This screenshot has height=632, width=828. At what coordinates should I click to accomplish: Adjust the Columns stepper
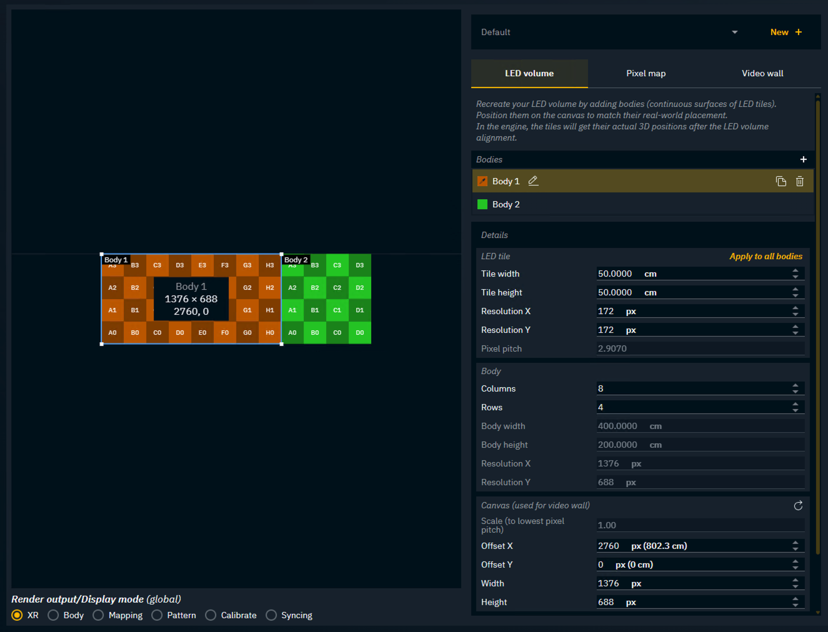796,388
